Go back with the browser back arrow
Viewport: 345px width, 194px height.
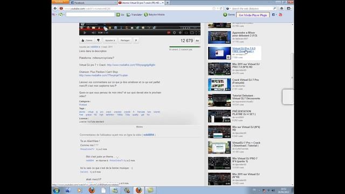click(x=55, y=9)
